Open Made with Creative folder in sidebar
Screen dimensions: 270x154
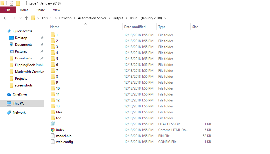[x=29, y=72]
